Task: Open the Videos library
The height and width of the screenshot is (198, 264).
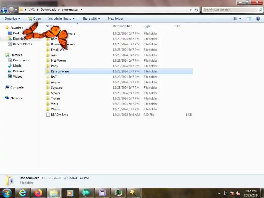Action: pos(18,76)
